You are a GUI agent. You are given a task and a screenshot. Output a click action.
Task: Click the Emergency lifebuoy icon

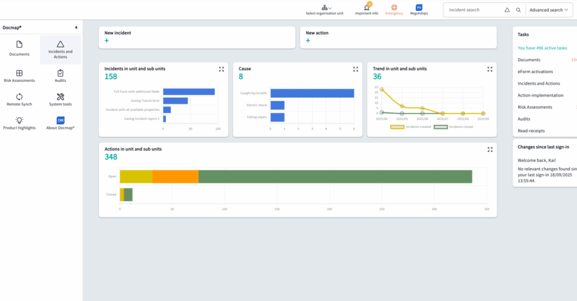point(394,8)
